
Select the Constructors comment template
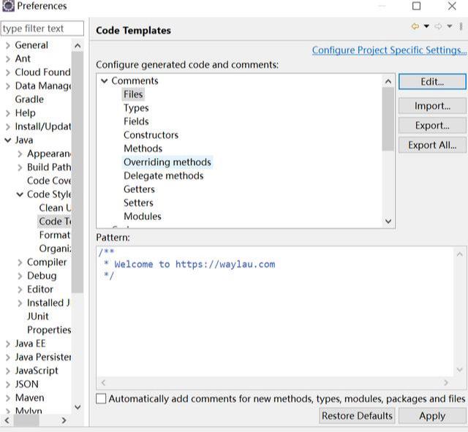[151, 134]
